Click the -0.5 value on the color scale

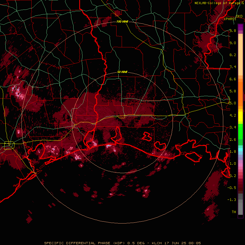[232, 188]
